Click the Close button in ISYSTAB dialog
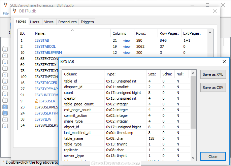Image resolution: width=231 pixels, height=166 pixels. pos(213,157)
